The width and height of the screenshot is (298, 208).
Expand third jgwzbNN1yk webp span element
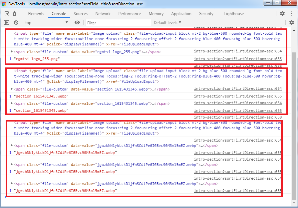[12, 183]
